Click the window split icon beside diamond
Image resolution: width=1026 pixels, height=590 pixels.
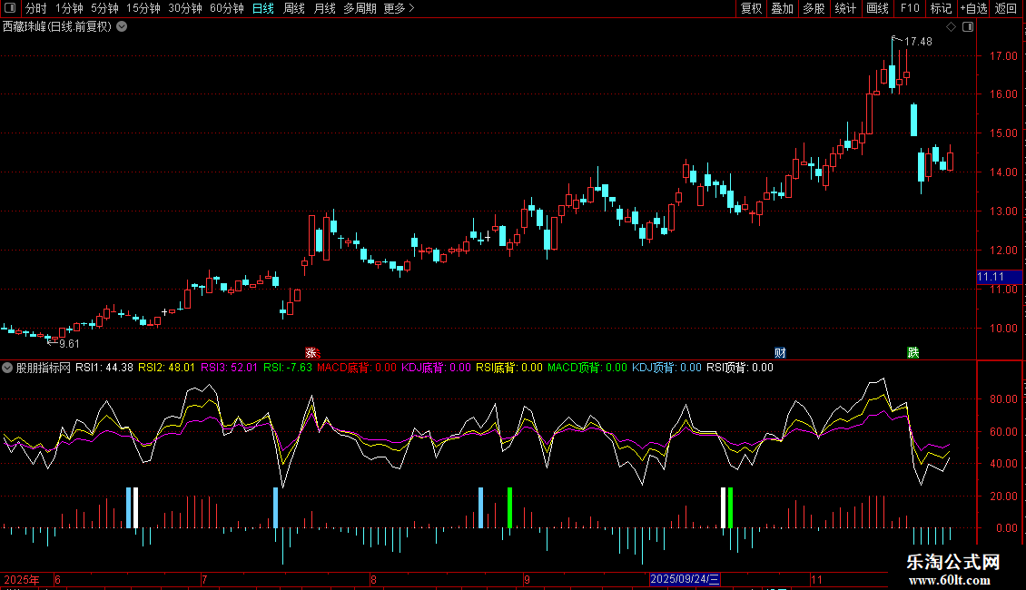pyautogui.click(x=968, y=27)
